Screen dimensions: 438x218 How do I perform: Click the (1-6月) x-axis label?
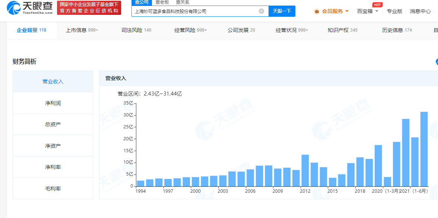[420, 191]
